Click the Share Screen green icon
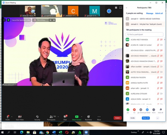The height and width of the screenshot is (135, 167). point(77,117)
